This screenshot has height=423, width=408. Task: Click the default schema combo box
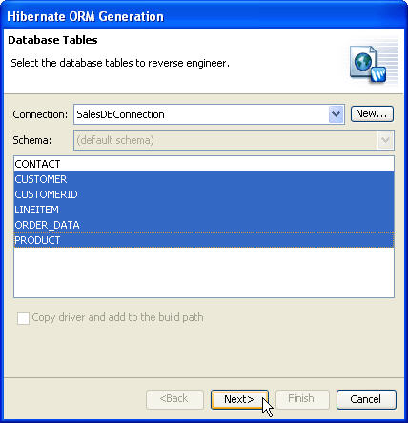click(234, 140)
